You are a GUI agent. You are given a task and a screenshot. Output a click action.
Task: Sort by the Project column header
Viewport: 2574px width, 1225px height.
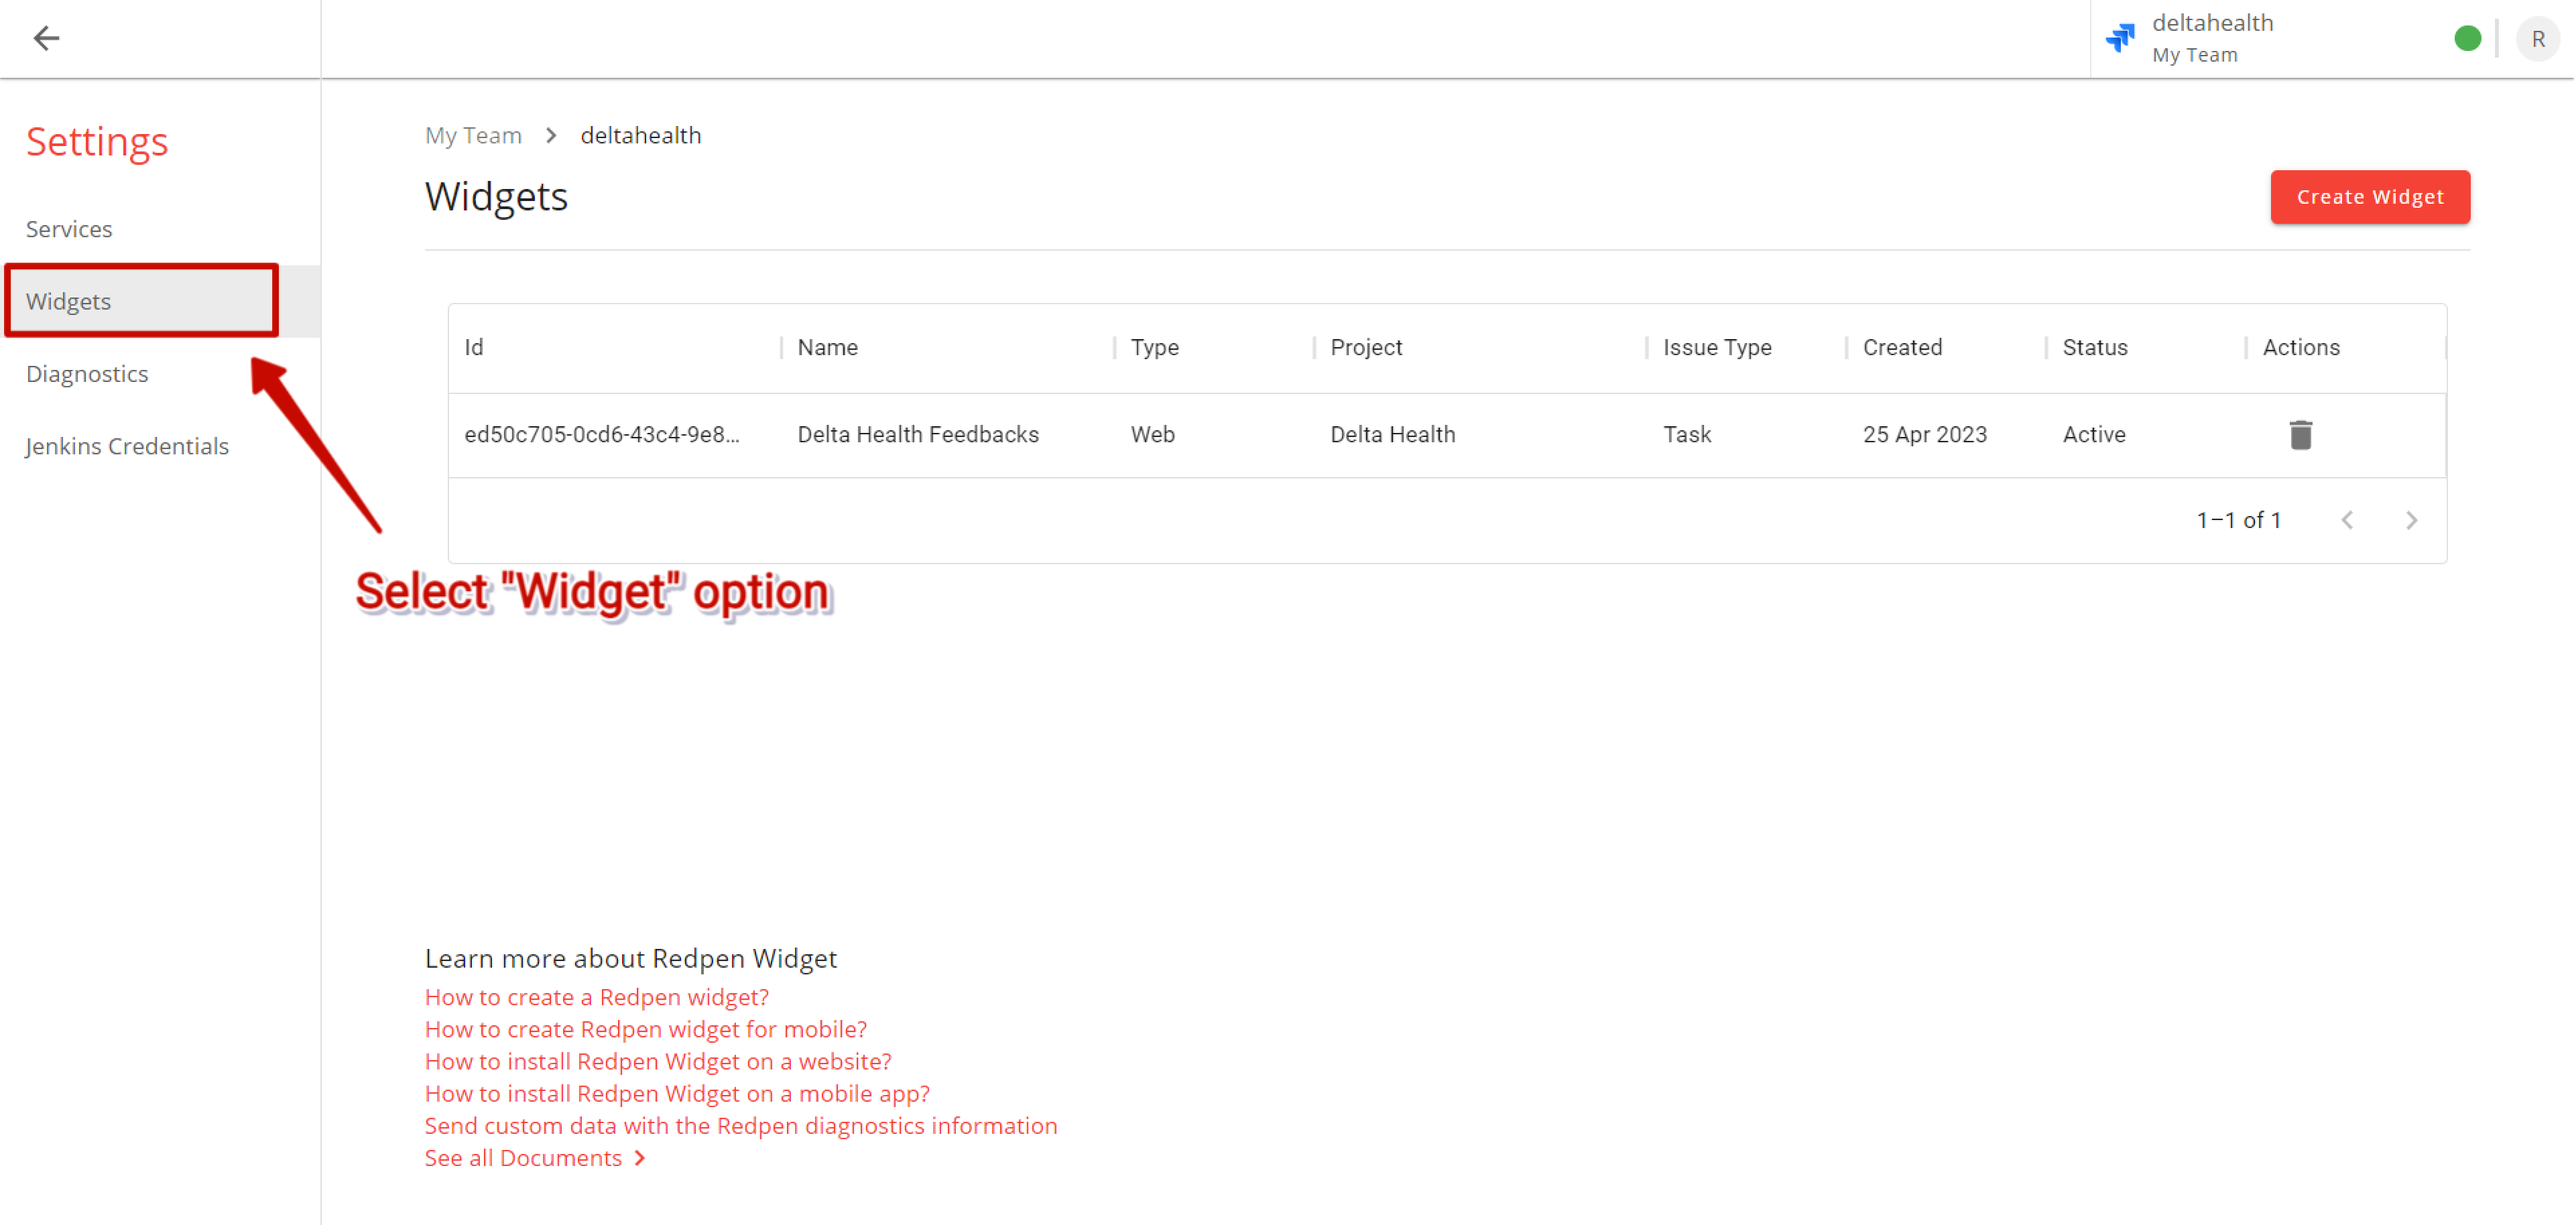coord(1366,346)
